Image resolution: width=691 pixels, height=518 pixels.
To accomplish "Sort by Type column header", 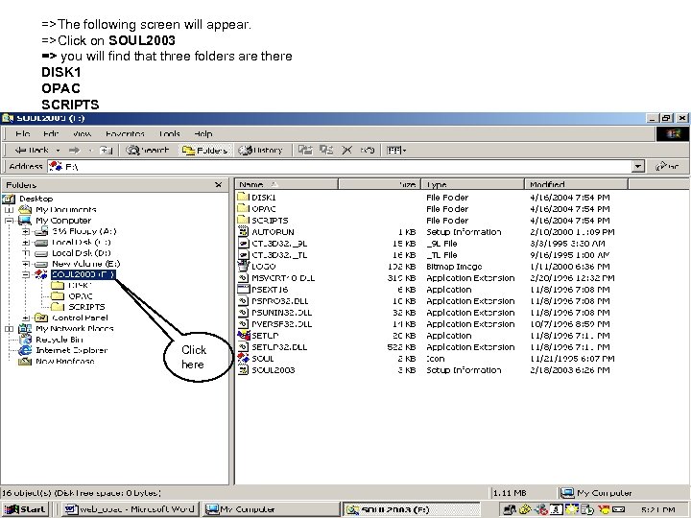I will point(473,184).
